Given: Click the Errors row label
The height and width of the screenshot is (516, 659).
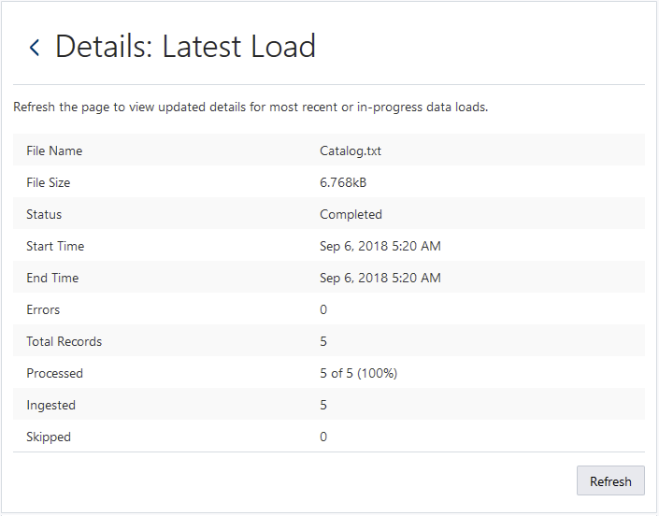Looking at the screenshot, I should pyautogui.click(x=43, y=309).
